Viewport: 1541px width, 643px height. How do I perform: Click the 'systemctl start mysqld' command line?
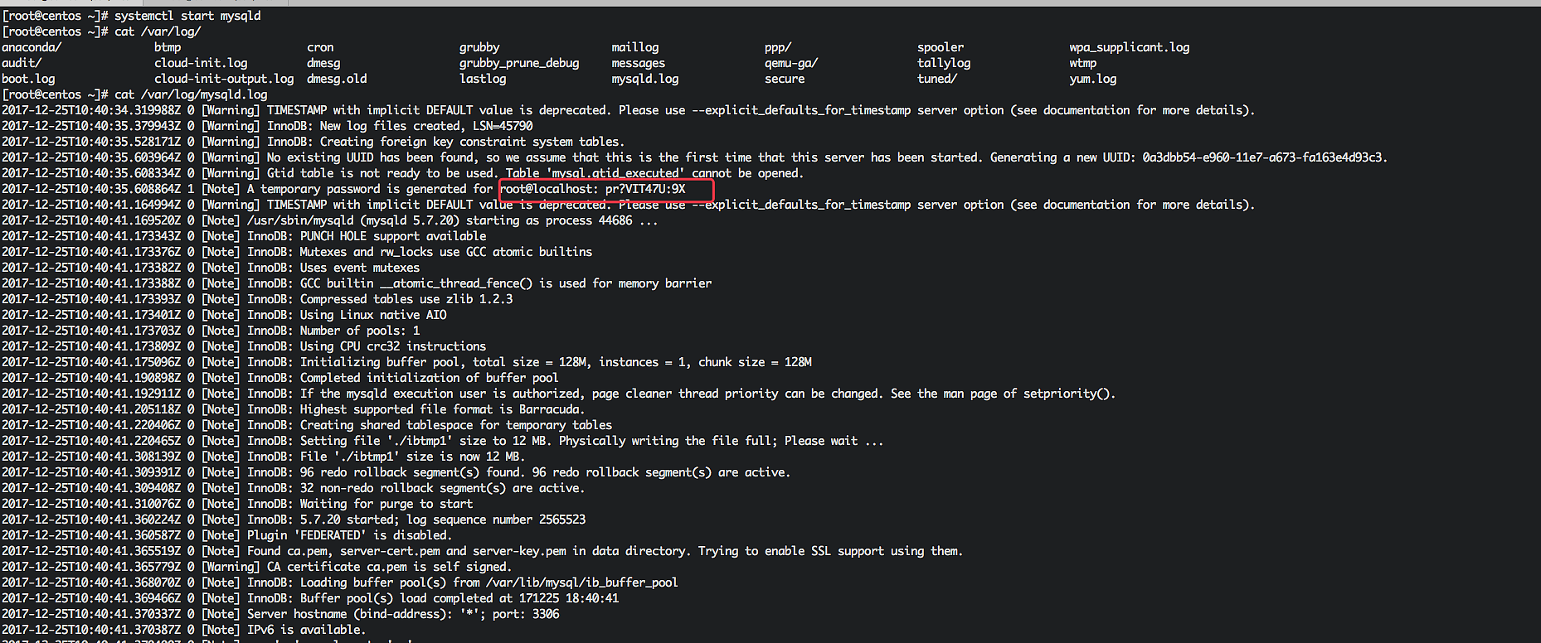[x=187, y=16]
